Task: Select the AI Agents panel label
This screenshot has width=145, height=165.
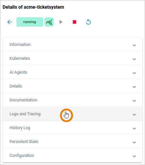Action: click(18, 72)
